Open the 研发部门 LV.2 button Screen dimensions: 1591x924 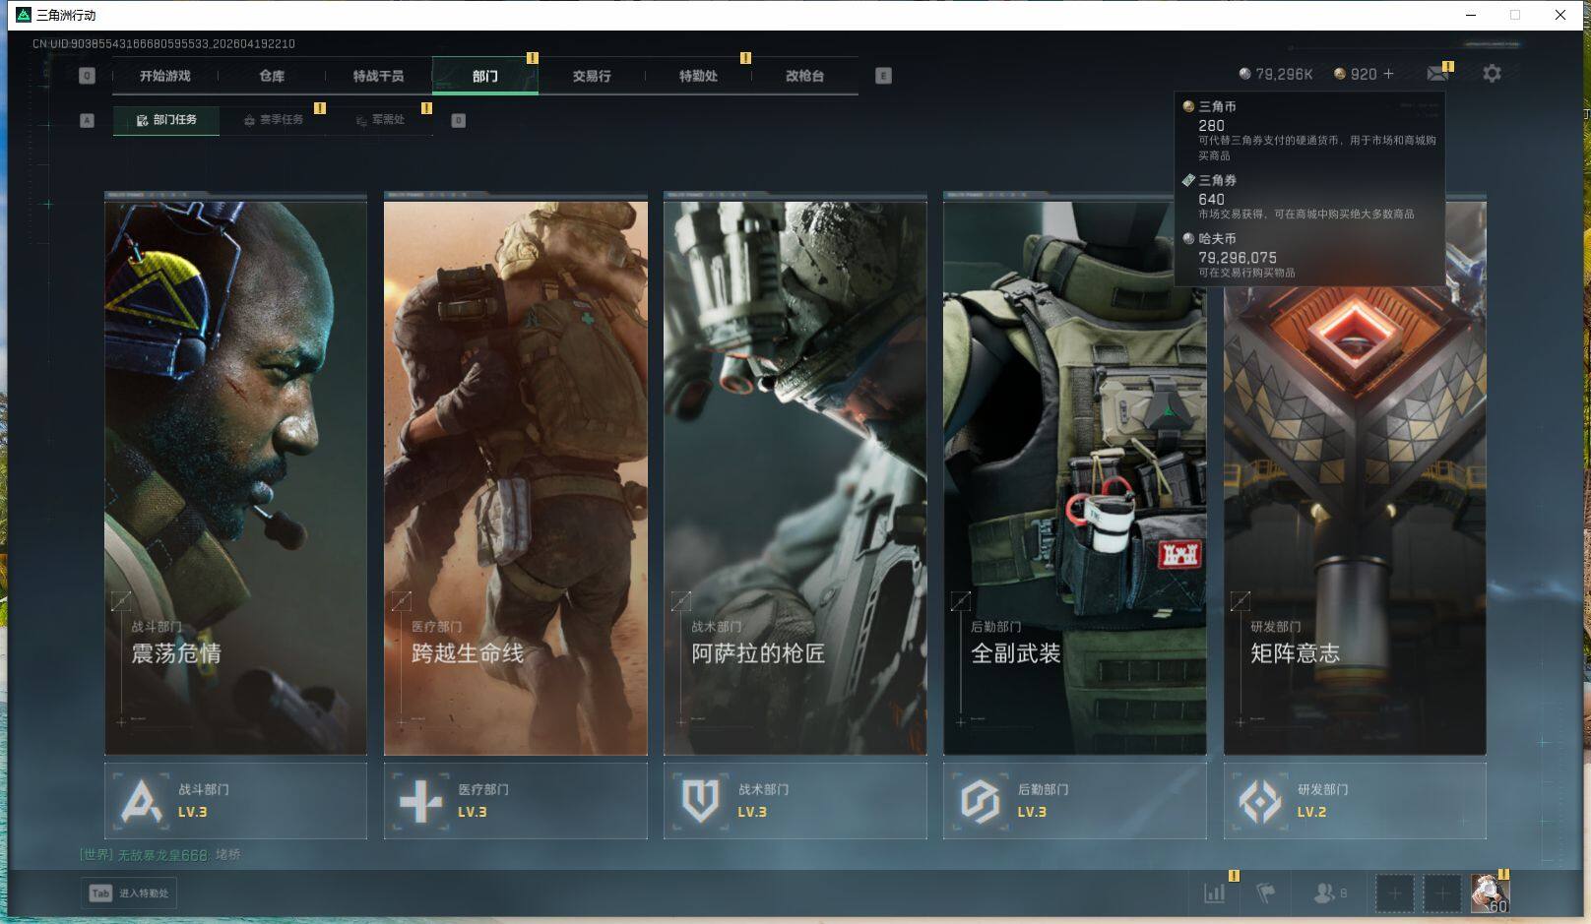1354,801
